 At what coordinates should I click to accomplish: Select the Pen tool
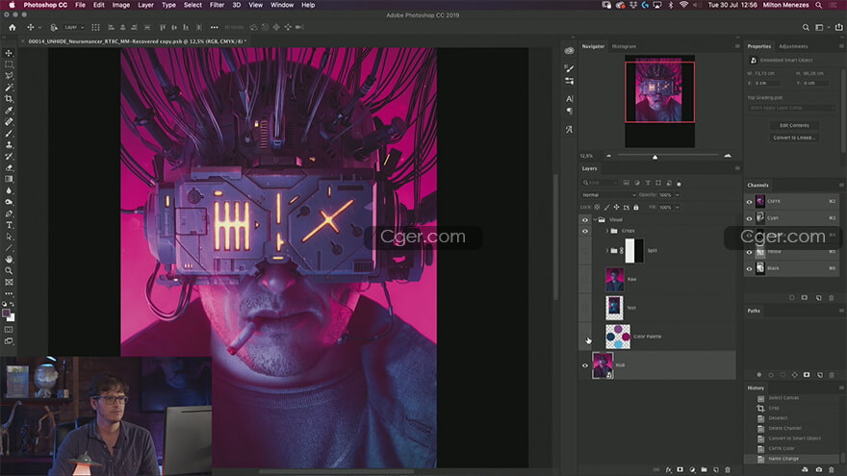9,213
